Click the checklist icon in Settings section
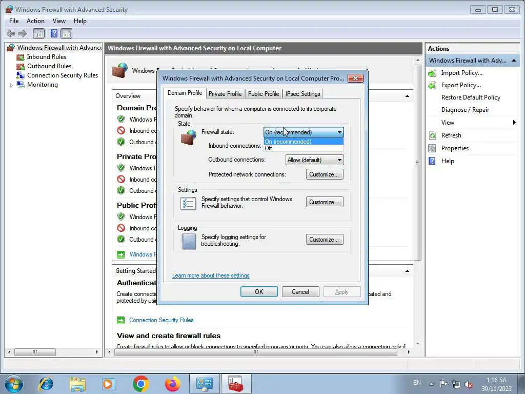The height and width of the screenshot is (394, 525). coord(188,203)
